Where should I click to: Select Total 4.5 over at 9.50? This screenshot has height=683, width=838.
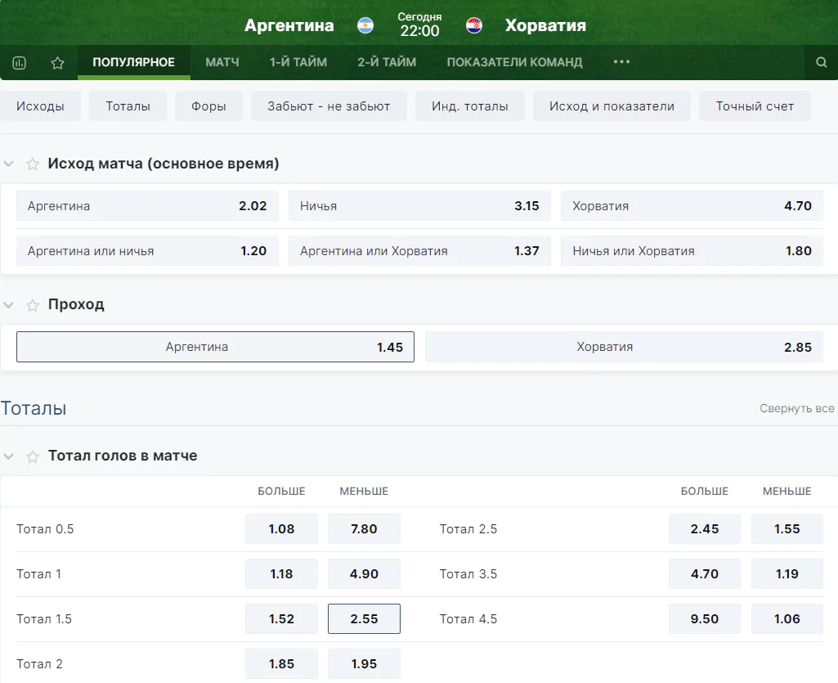tap(705, 619)
